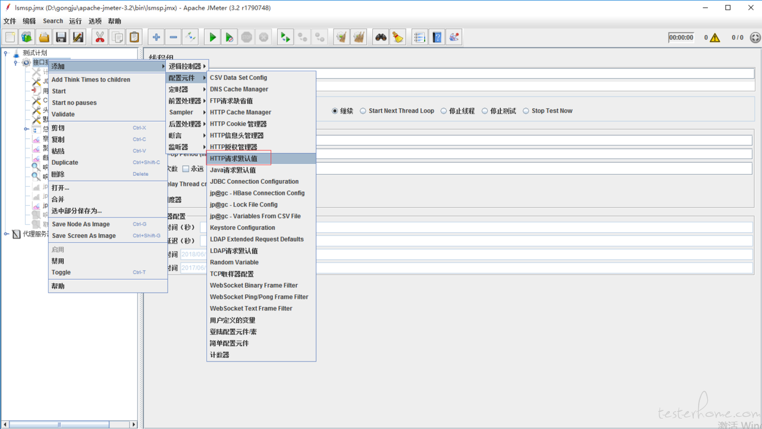Open 逻辑控制器 submenu

click(x=187, y=66)
